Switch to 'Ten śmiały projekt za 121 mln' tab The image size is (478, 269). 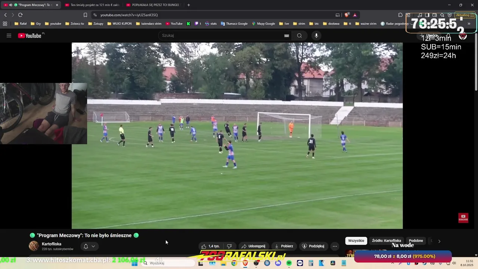[92, 5]
